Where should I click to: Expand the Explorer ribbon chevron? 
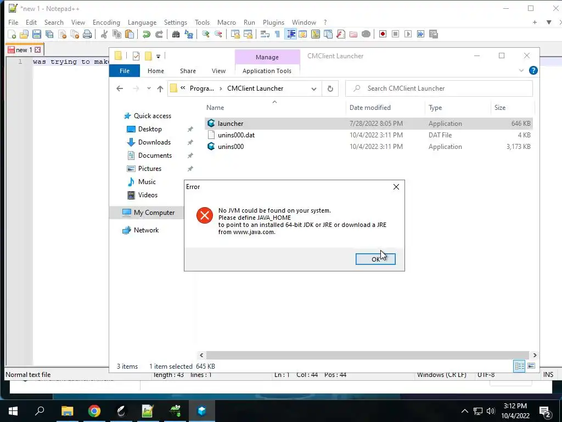pos(521,70)
